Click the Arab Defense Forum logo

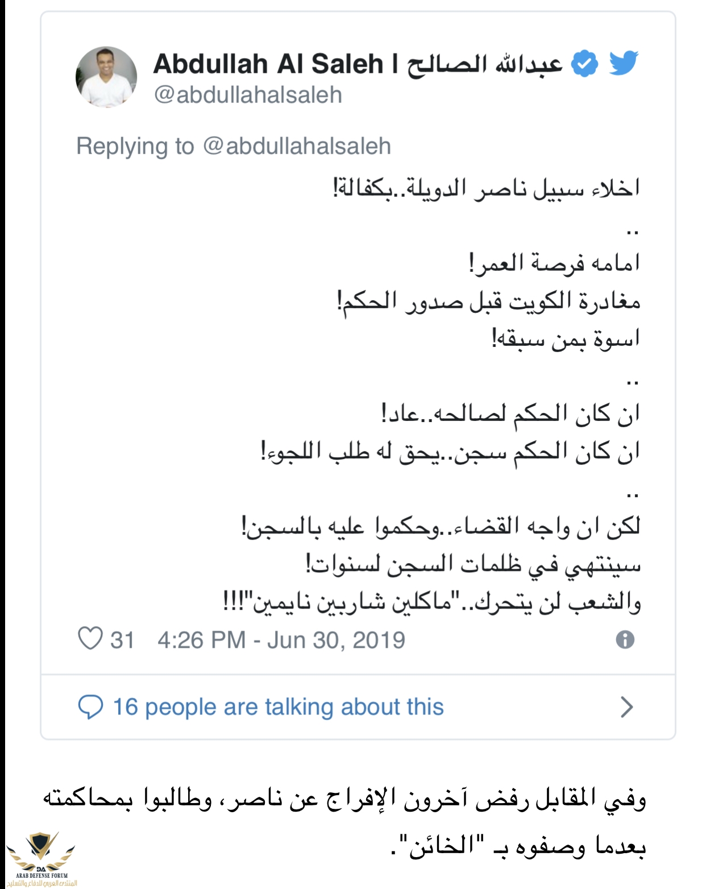41,859
